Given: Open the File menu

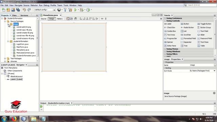Looking at the screenshot, I should point(2,5).
